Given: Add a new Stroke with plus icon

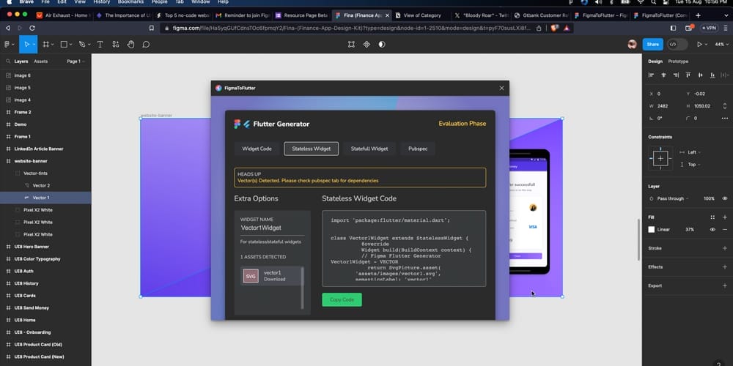Looking at the screenshot, I should point(725,248).
